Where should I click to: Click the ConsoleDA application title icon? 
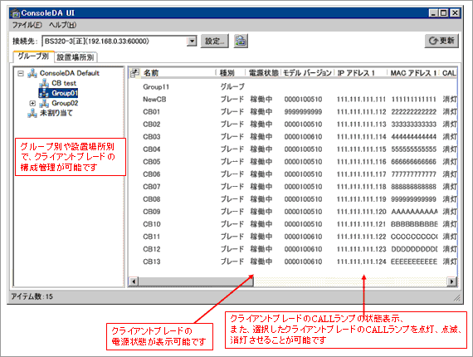[x=15, y=13]
